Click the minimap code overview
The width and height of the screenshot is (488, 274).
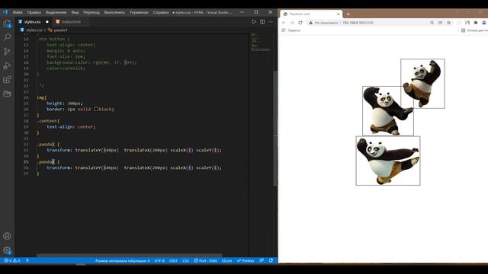click(261, 42)
